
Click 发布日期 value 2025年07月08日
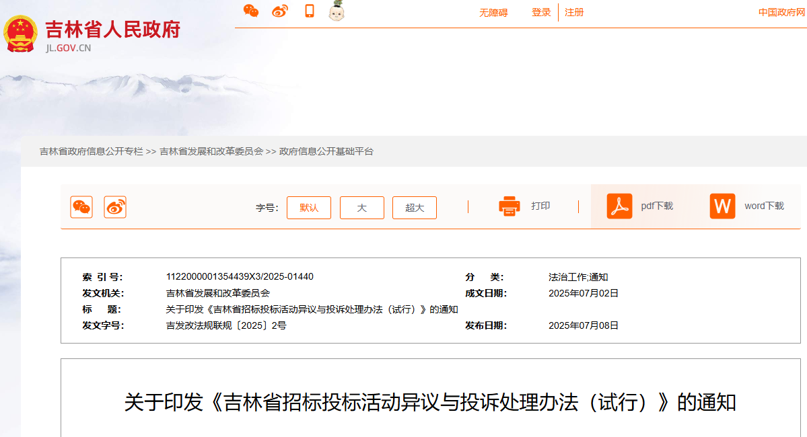pos(583,325)
